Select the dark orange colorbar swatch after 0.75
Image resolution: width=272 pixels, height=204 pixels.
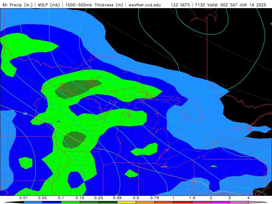pos(164,202)
